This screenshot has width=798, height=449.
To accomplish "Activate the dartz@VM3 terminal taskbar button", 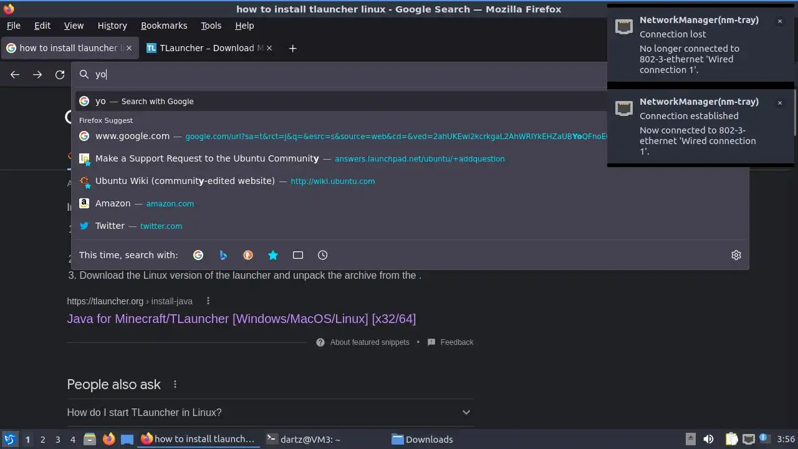I will coord(324,439).
